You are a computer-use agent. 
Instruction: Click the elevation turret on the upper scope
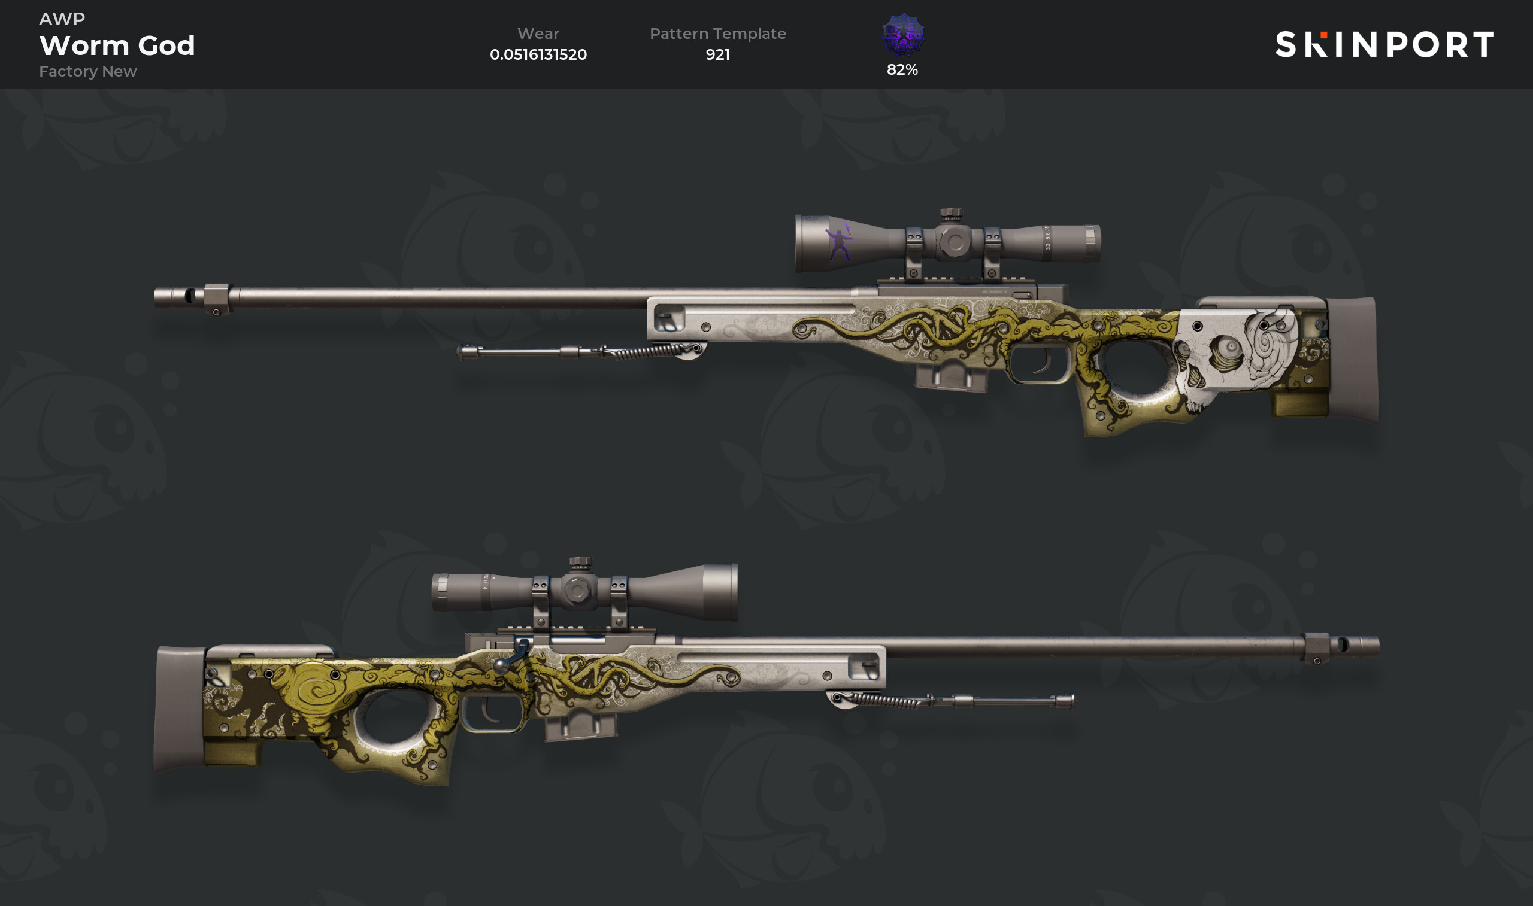point(951,214)
